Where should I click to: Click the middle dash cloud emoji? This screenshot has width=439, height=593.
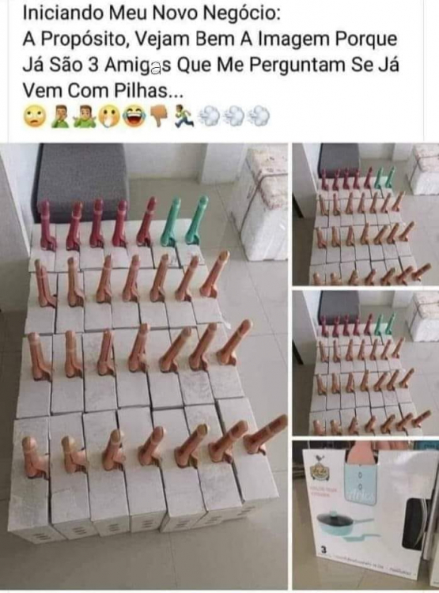click(233, 116)
